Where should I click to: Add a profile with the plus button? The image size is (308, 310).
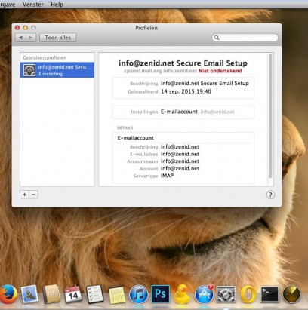pos(24,195)
